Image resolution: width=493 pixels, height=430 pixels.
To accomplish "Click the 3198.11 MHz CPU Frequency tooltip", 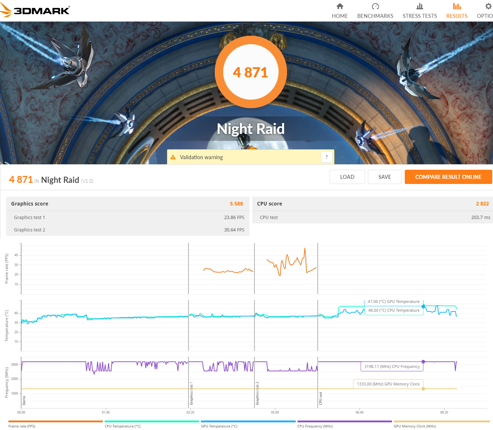I will (392, 366).
